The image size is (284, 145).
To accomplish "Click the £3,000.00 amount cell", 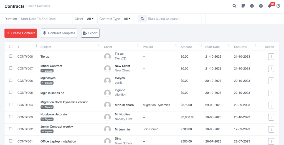I will (x=187, y=117).
